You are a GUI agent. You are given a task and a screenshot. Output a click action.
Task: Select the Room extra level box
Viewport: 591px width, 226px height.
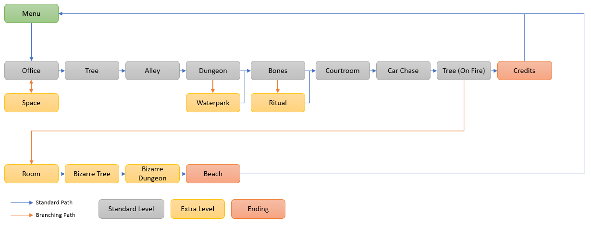click(x=31, y=174)
